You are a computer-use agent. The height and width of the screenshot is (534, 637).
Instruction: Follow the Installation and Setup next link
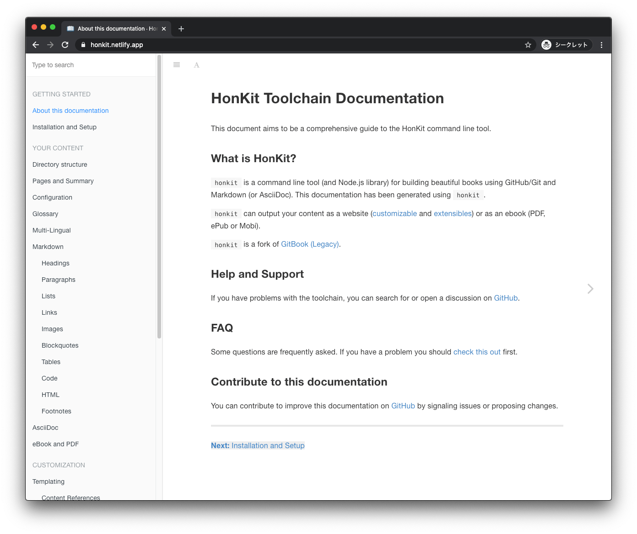coord(268,445)
